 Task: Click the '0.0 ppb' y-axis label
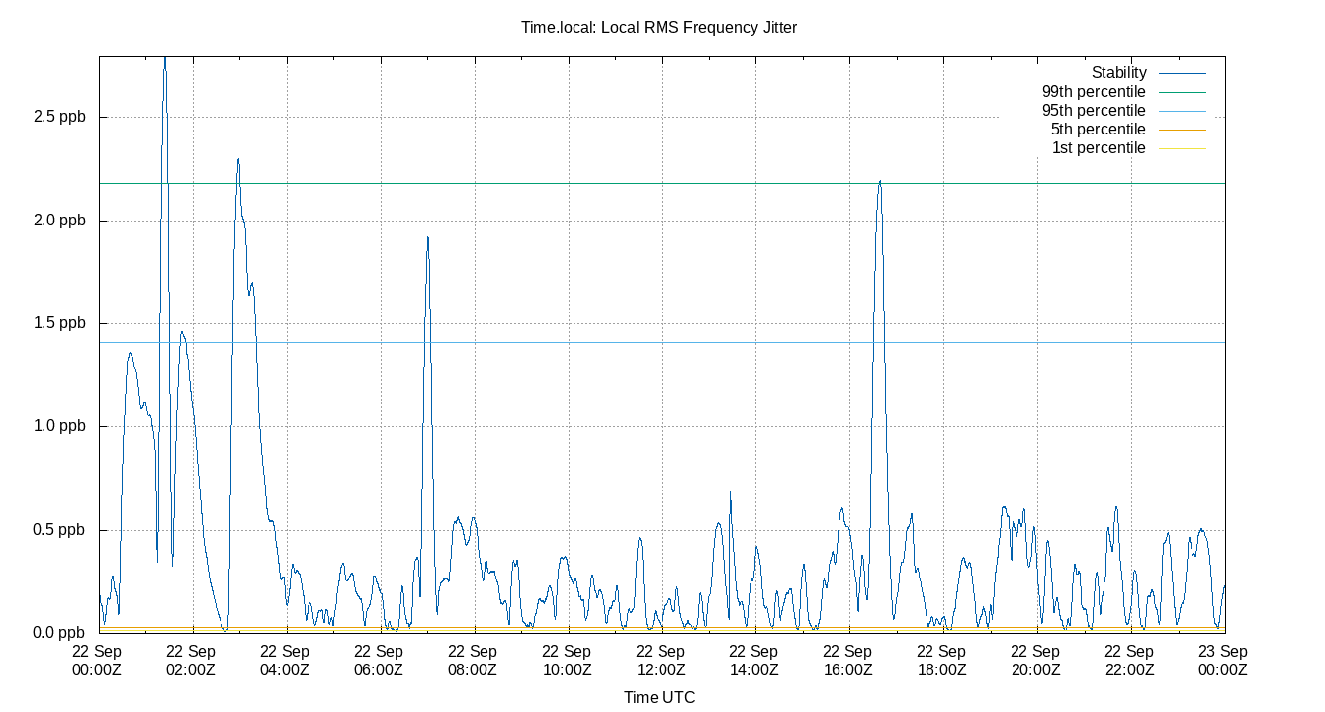tap(59, 633)
